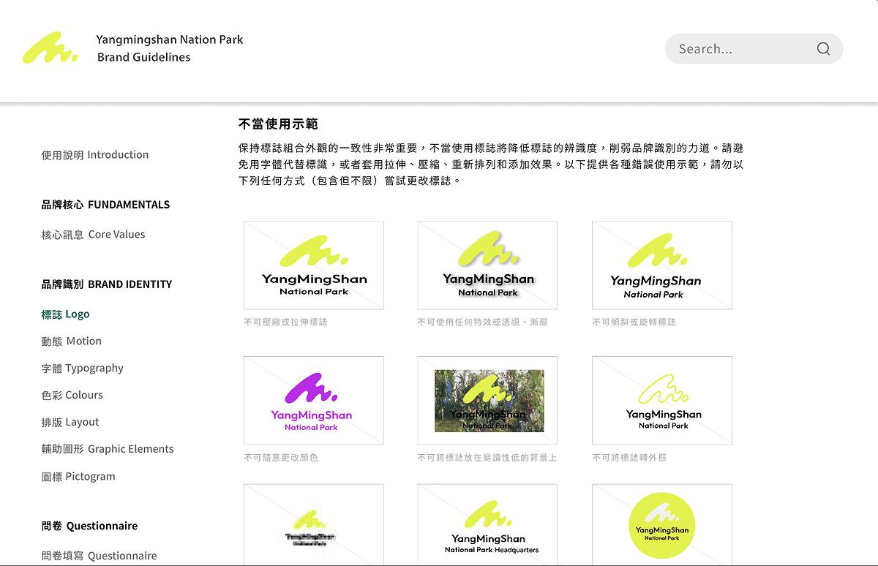Click caption 不可壓縮或拉伸標誌
The image size is (878, 566).
coord(285,322)
